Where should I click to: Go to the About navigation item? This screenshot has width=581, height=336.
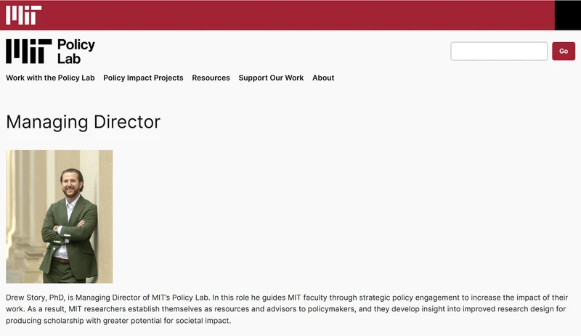[x=323, y=78]
